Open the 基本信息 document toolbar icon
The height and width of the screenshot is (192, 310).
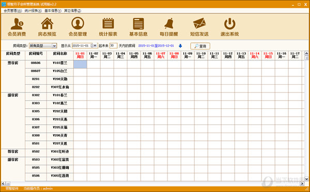coord(138,27)
